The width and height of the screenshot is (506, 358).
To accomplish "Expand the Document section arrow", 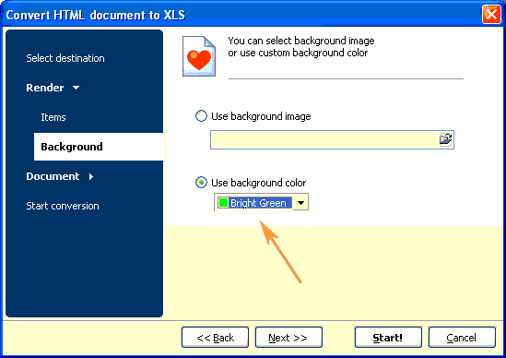I will click(x=91, y=176).
